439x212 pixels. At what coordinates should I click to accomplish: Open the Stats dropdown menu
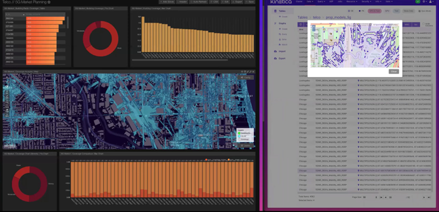click(x=389, y=2)
